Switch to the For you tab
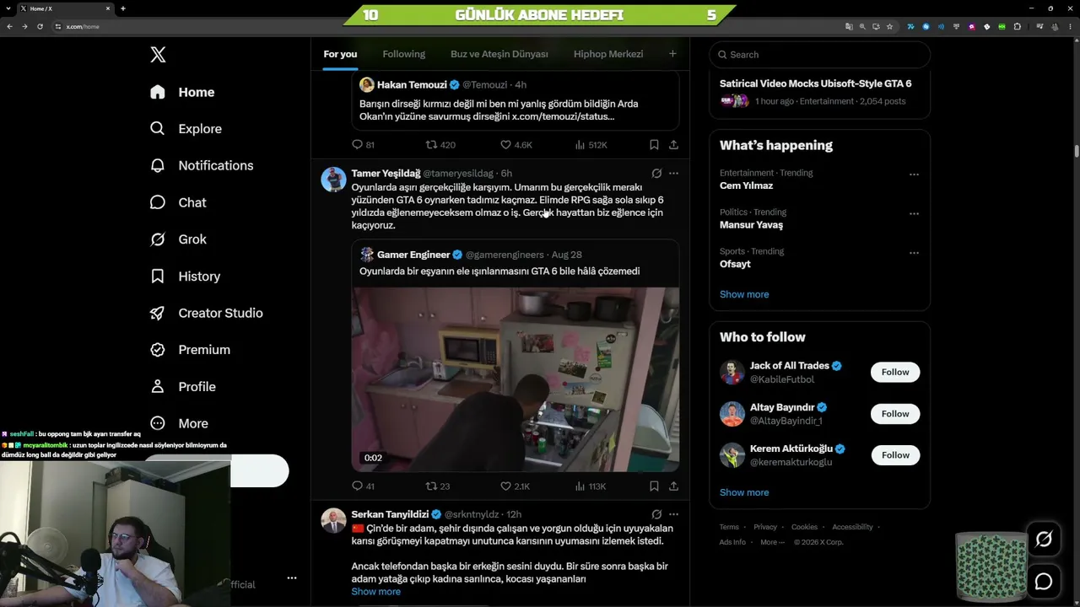 click(x=340, y=54)
